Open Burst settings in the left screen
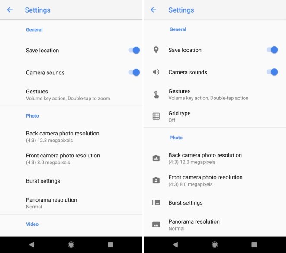Screen dimensions: 286x253 coord(43,181)
